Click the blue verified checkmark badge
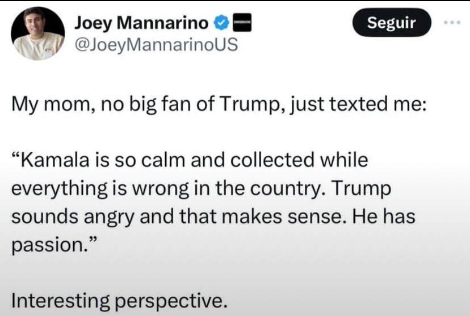Image resolution: width=470 pixels, height=316 pixels. [x=220, y=23]
